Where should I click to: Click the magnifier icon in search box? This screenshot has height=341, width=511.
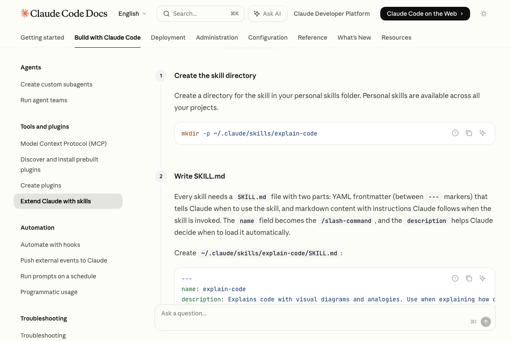pos(167,14)
